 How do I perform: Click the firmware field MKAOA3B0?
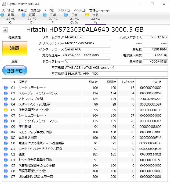87,37
